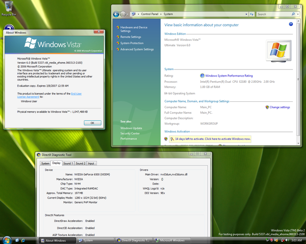Expand the Control Panel breadcrumb arrow
Image resolution: width=306 pixels, height=244 pixels.
pyautogui.click(x=161, y=14)
